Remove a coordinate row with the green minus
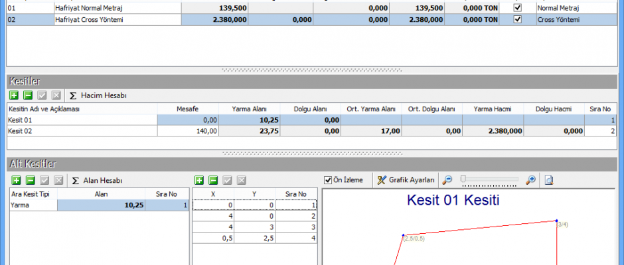This screenshot has height=265, width=624. (x=212, y=180)
